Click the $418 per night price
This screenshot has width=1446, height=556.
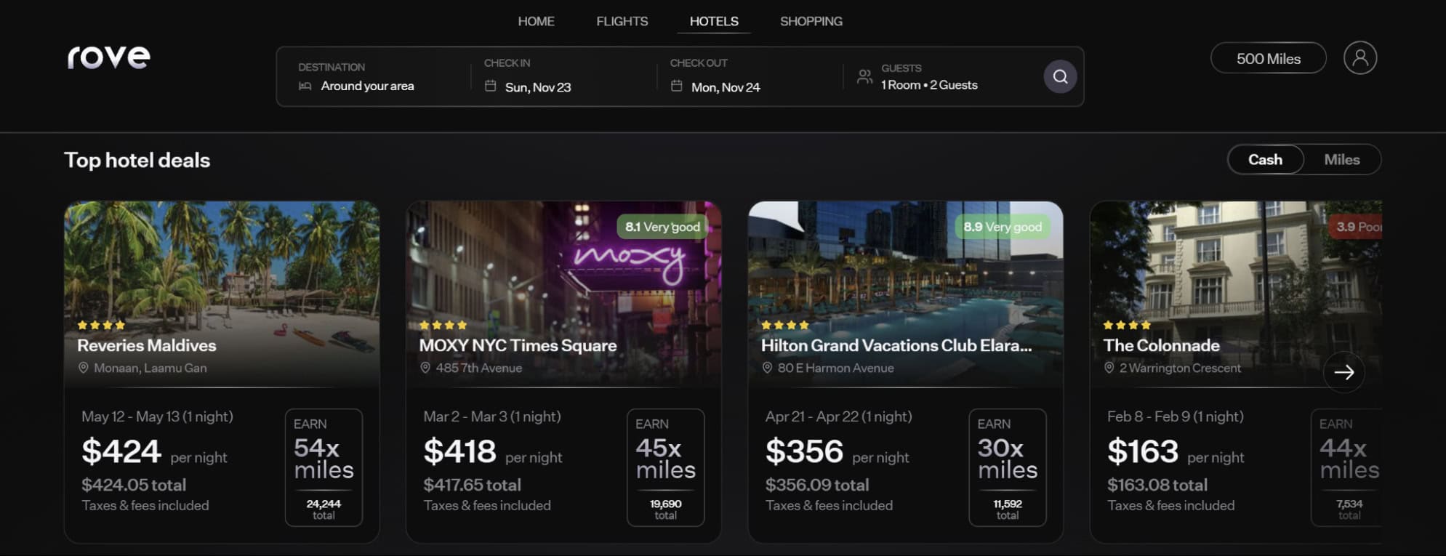coord(493,452)
